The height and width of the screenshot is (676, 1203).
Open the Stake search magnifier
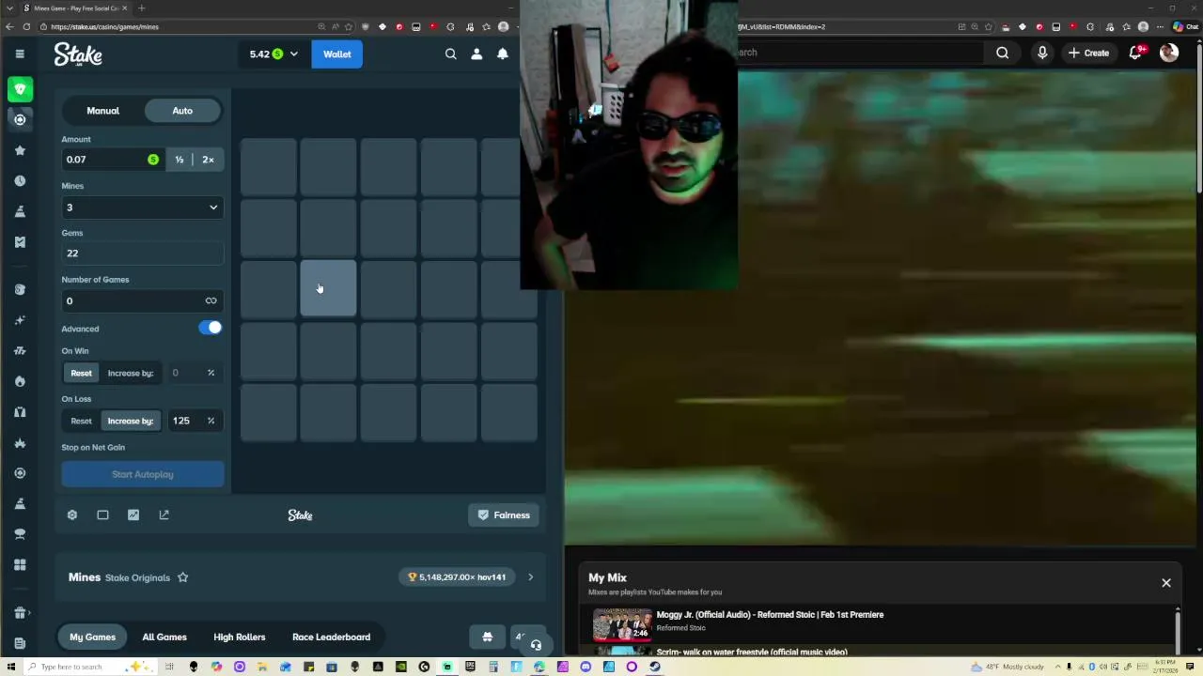pyautogui.click(x=450, y=54)
